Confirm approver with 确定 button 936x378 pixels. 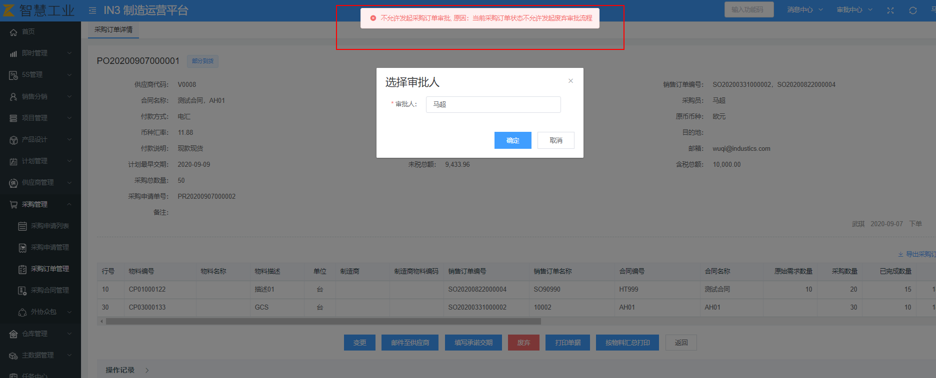[x=512, y=140]
